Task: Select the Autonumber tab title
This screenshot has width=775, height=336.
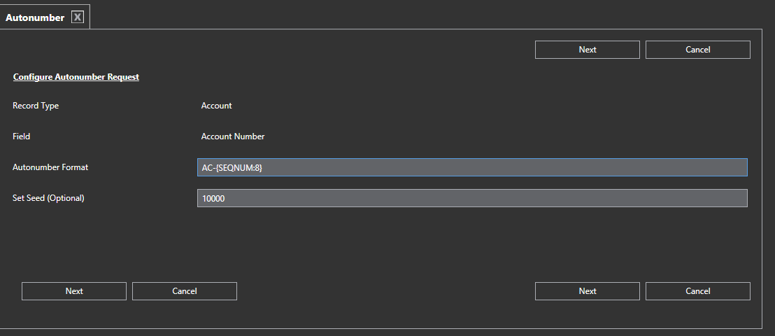Action: 35,17
